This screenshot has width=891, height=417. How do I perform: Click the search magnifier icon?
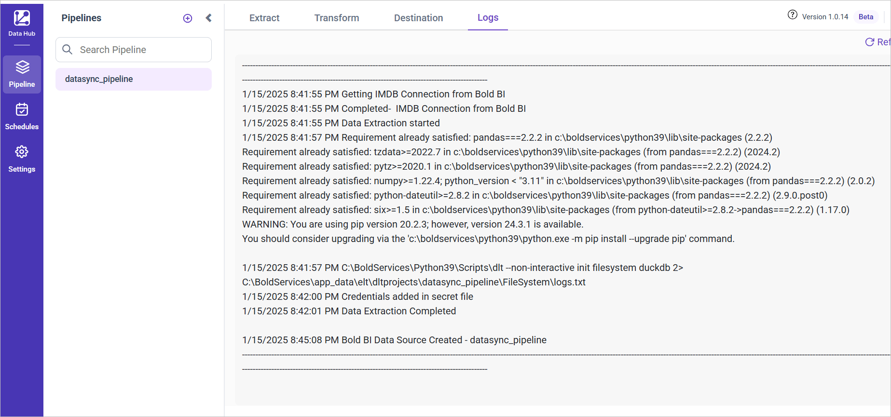point(68,50)
